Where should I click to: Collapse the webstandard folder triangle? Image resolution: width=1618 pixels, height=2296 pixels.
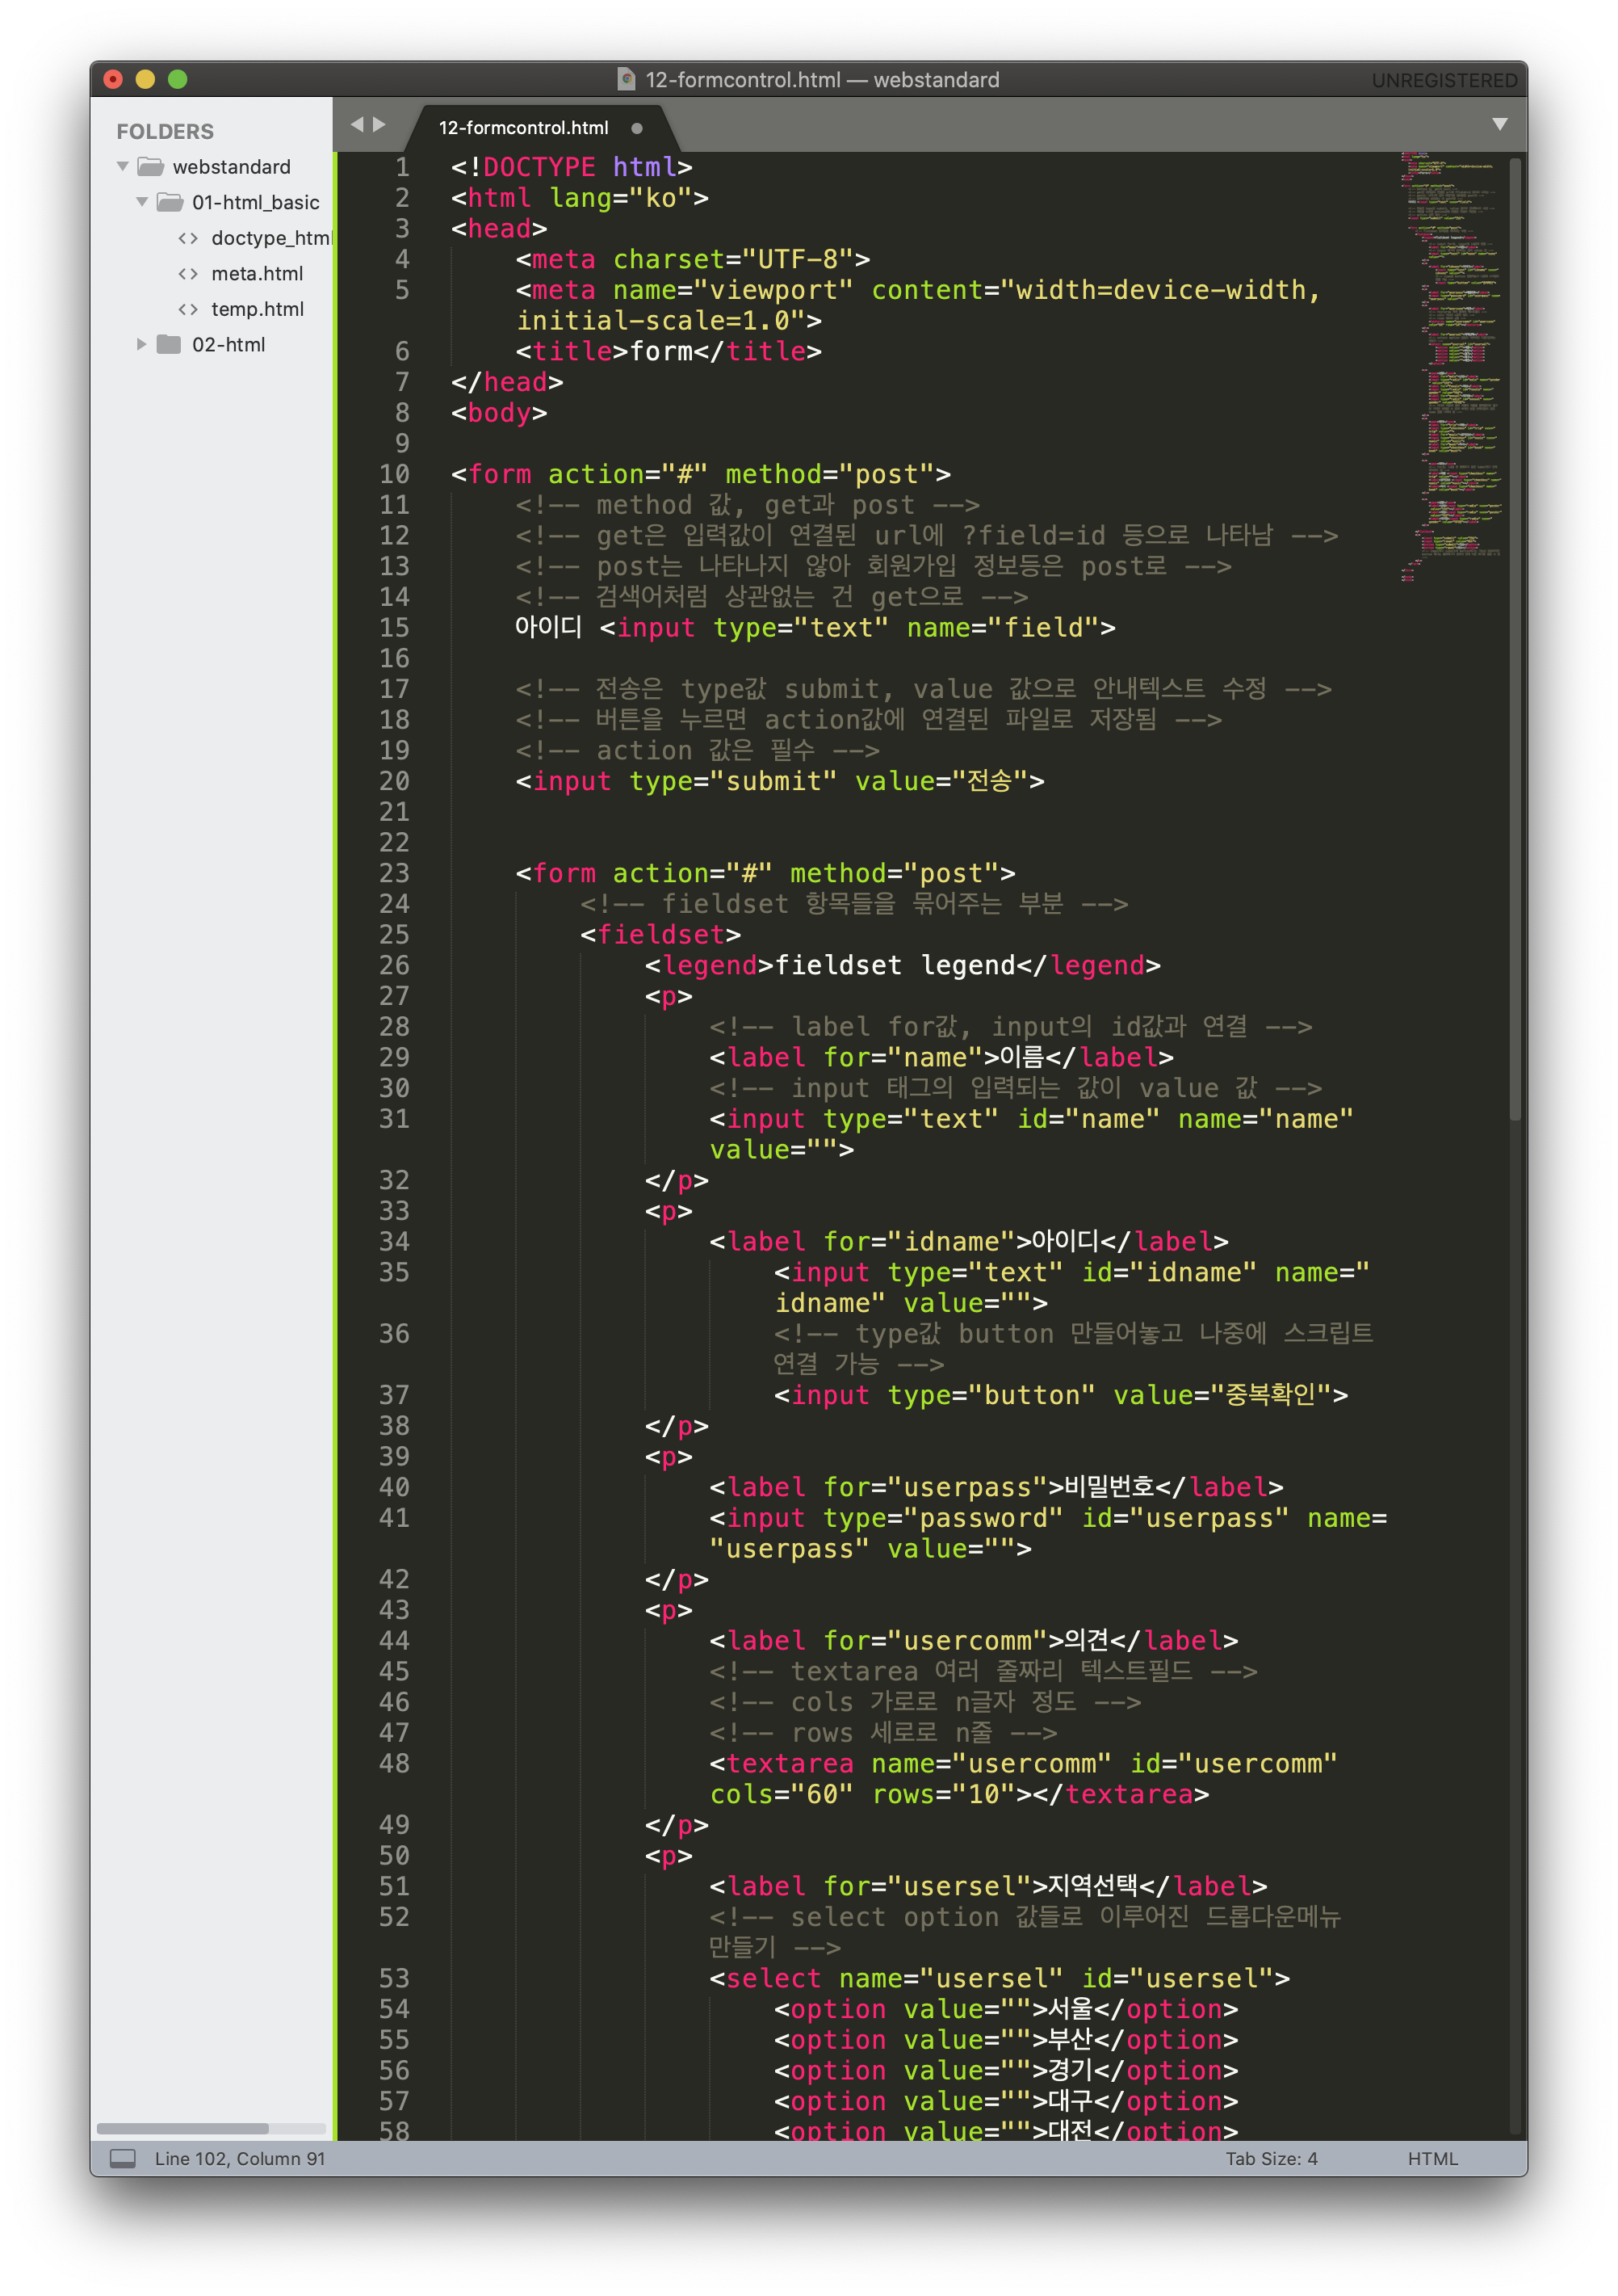click(x=123, y=166)
